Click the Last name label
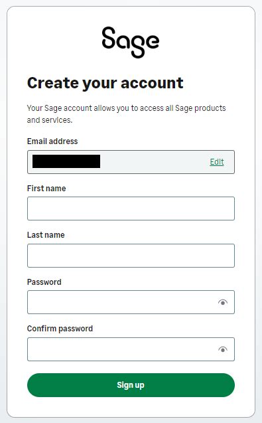The height and width of the screenshot is (423, 262). [46, 235]
